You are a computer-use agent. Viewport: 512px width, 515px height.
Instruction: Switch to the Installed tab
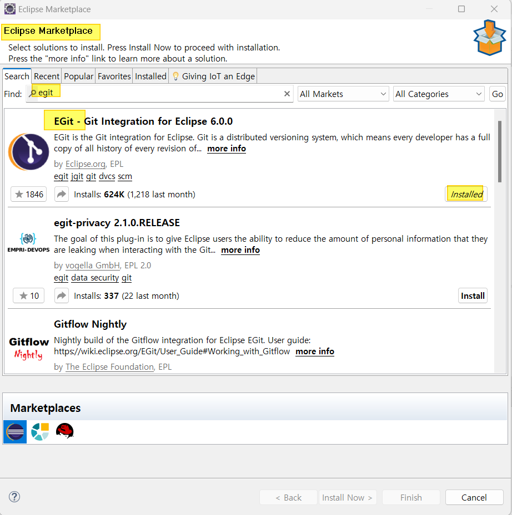point(150,76)
